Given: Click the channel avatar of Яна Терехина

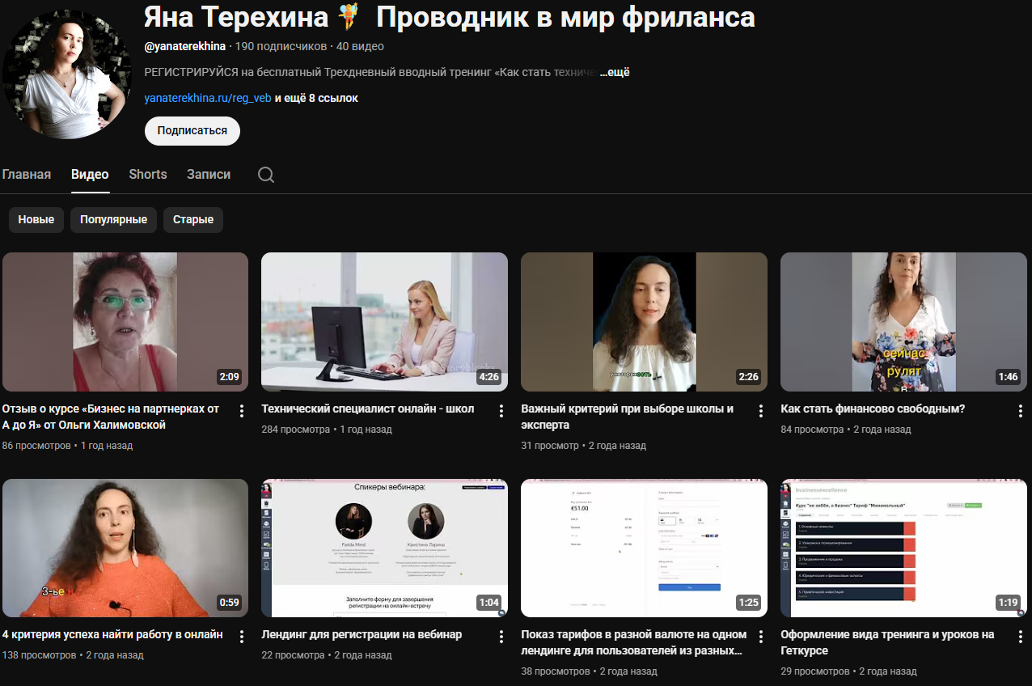Looking at the screenshot, I should click(x=66, y=74).
